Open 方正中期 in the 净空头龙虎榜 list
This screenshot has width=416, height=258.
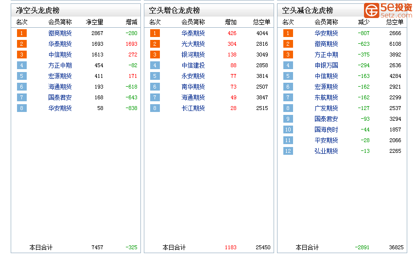[60, 65]
